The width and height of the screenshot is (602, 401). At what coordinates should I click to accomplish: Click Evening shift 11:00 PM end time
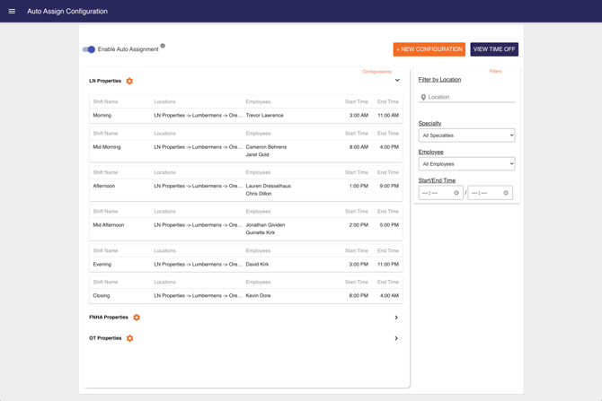click(x=388, y=264)
